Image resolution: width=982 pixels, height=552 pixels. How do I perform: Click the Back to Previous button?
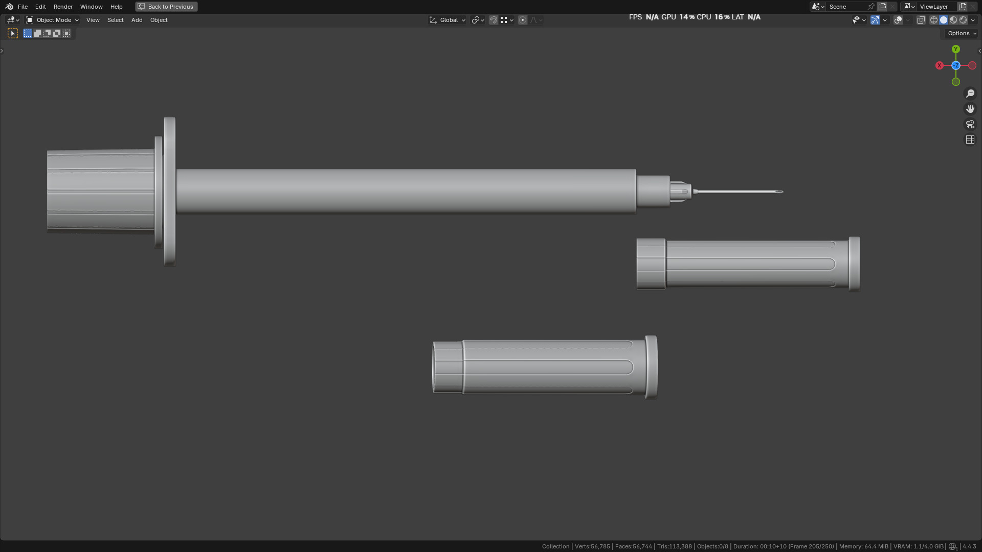(166, 7)
